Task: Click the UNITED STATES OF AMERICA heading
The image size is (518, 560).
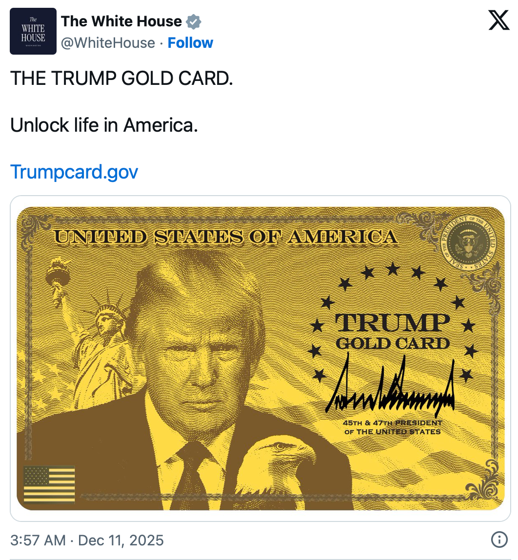Action: point(226,237)
